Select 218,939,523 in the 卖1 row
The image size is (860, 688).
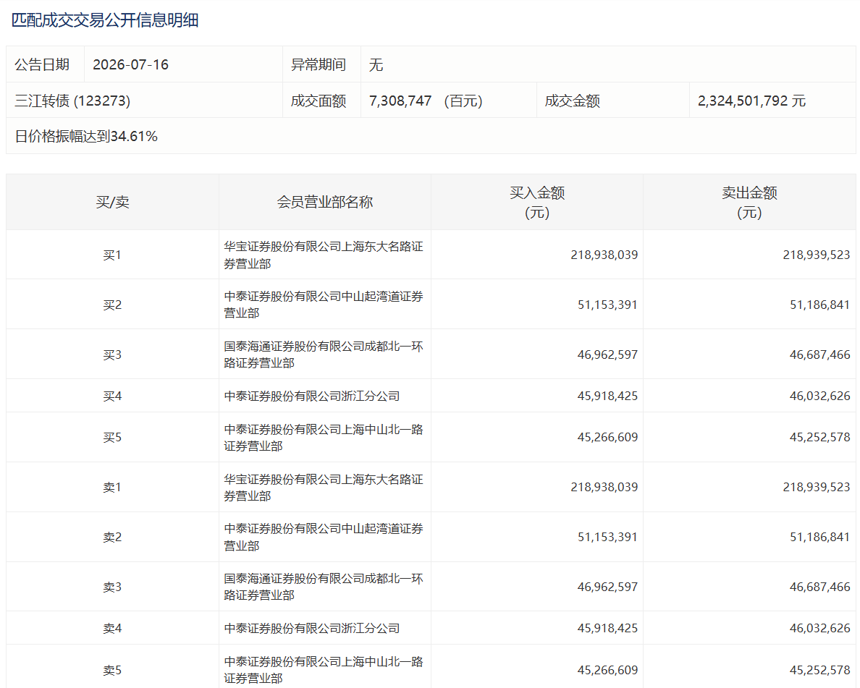816,488
